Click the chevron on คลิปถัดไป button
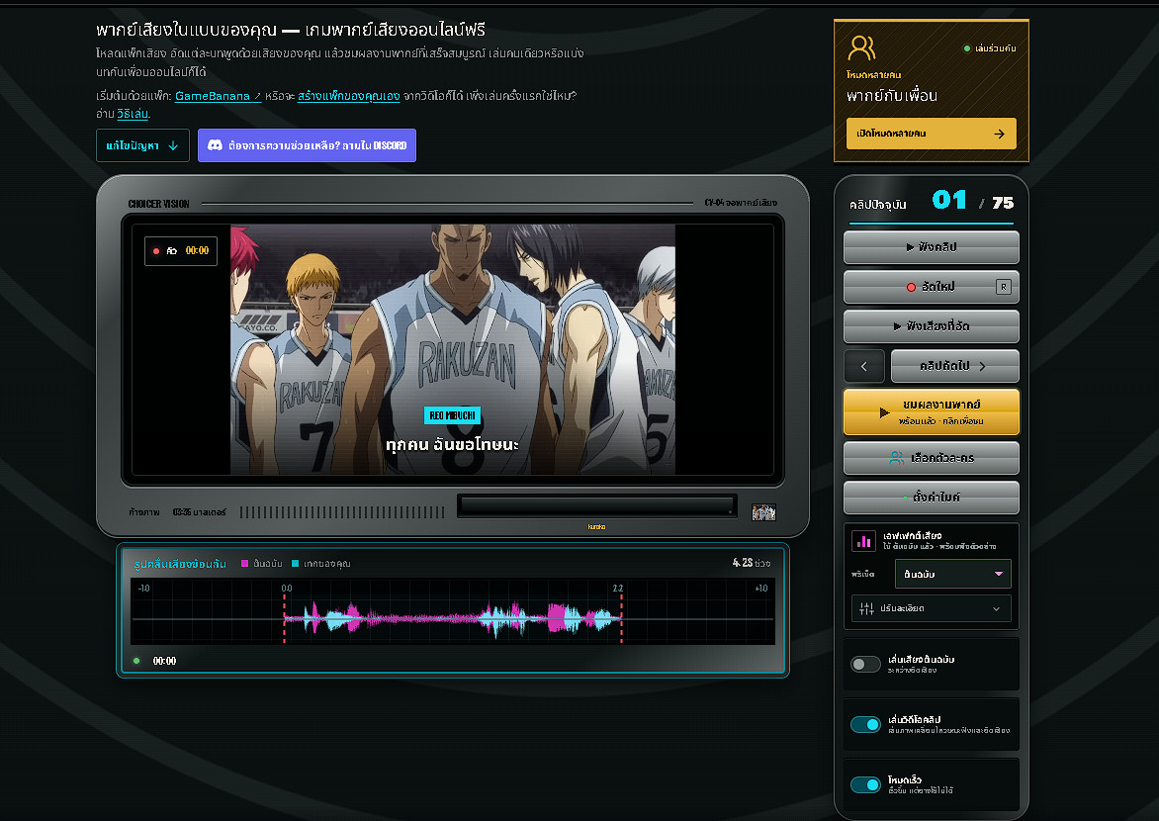The image size is (1159, 821). point(982,366)
